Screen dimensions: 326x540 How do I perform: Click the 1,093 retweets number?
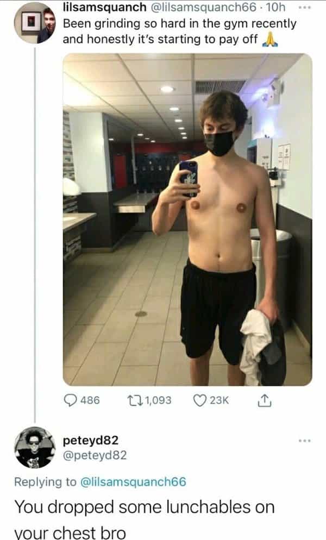point(158,400)
